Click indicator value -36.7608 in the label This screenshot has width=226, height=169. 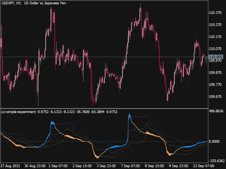tap(82, 112)
